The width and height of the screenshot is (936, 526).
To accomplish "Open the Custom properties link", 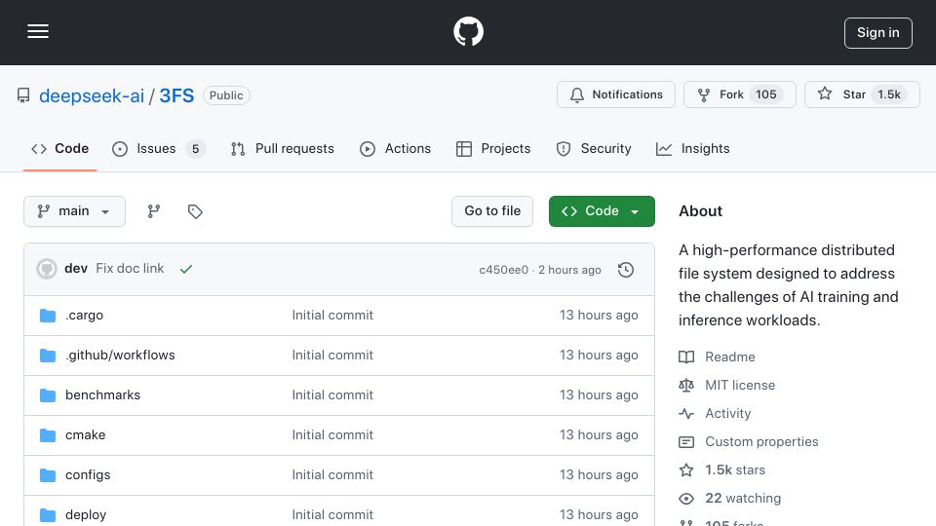I will 761,441.
